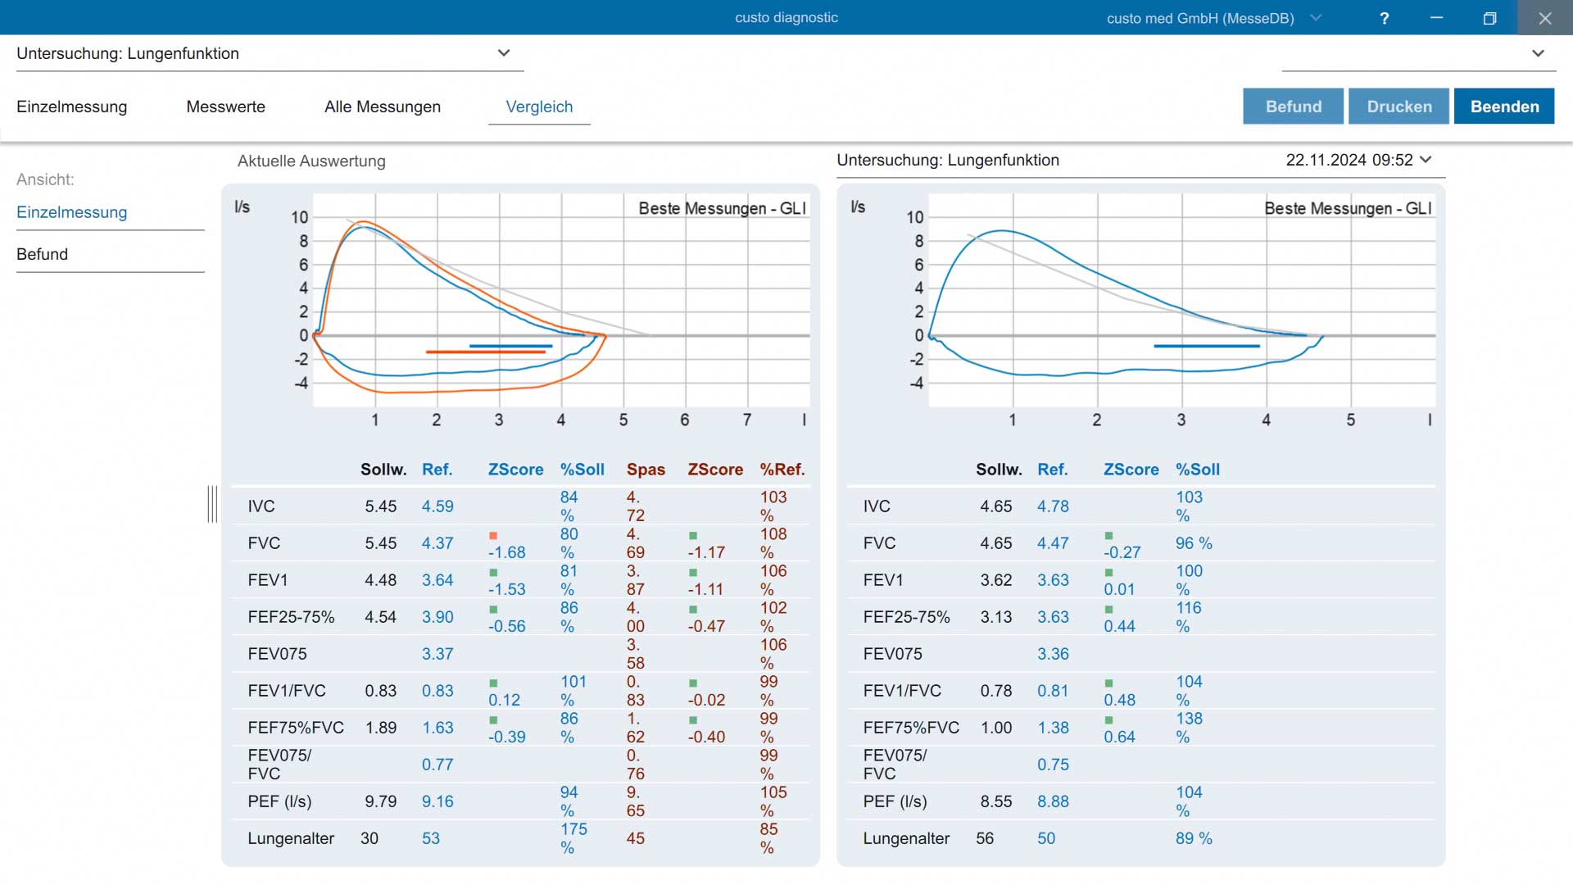Click the restore window icon
Viewport: 1573px width, 885px height.
(1489, 18)
